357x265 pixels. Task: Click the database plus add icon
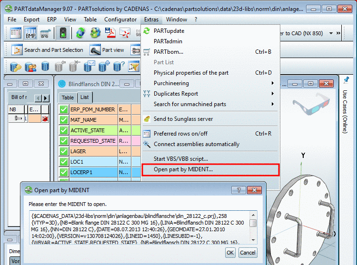(104, 67)
